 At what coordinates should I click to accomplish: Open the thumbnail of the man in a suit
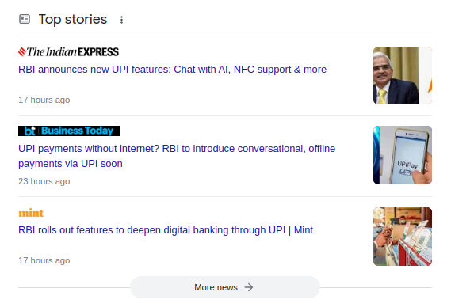[403, 75]
